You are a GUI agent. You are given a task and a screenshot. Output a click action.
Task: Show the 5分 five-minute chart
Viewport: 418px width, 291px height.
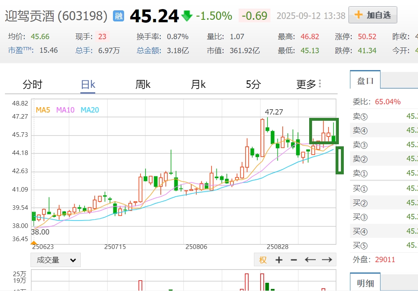(253, 84)
